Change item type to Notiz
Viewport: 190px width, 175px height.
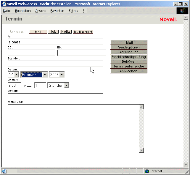click(66, 31)
